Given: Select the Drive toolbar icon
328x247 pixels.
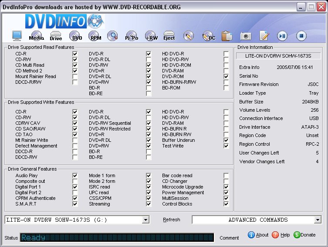Looking at the screenshot, I should coord(56,36).
